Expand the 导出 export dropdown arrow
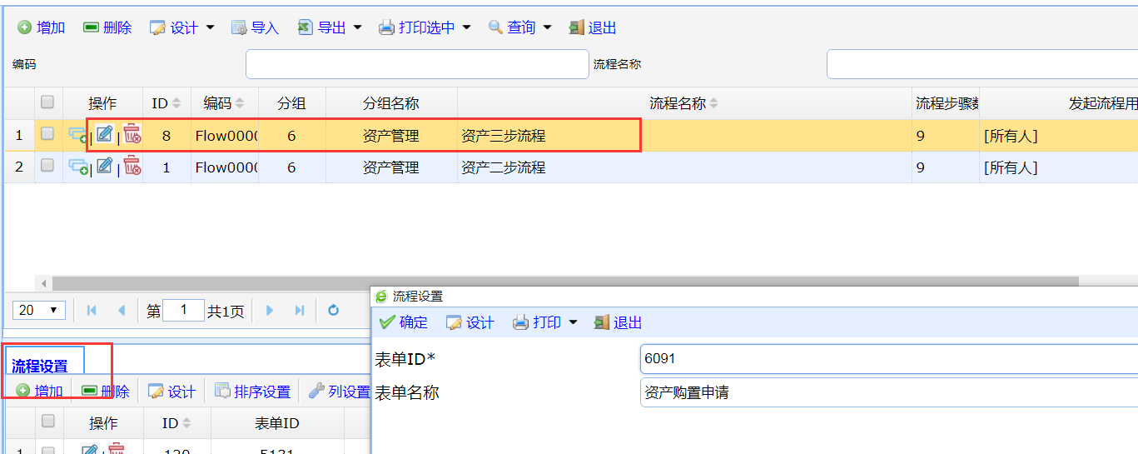Viewport: 1138px width, 454px height. tap(358, 27)
